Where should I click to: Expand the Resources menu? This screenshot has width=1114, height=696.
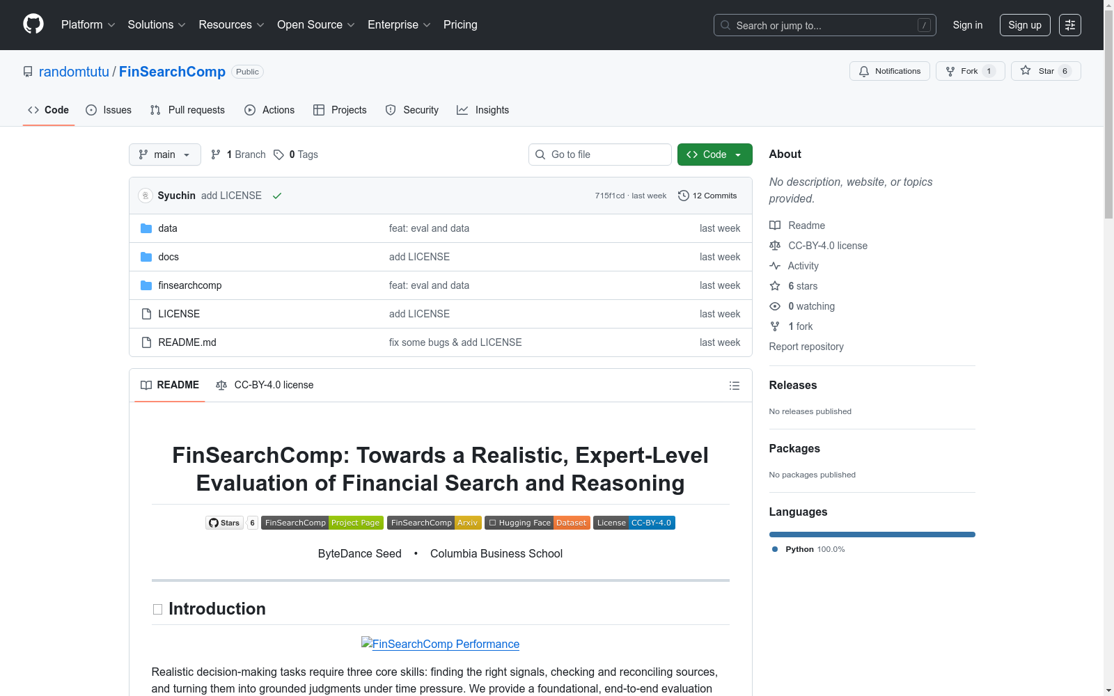click(231, 25)
